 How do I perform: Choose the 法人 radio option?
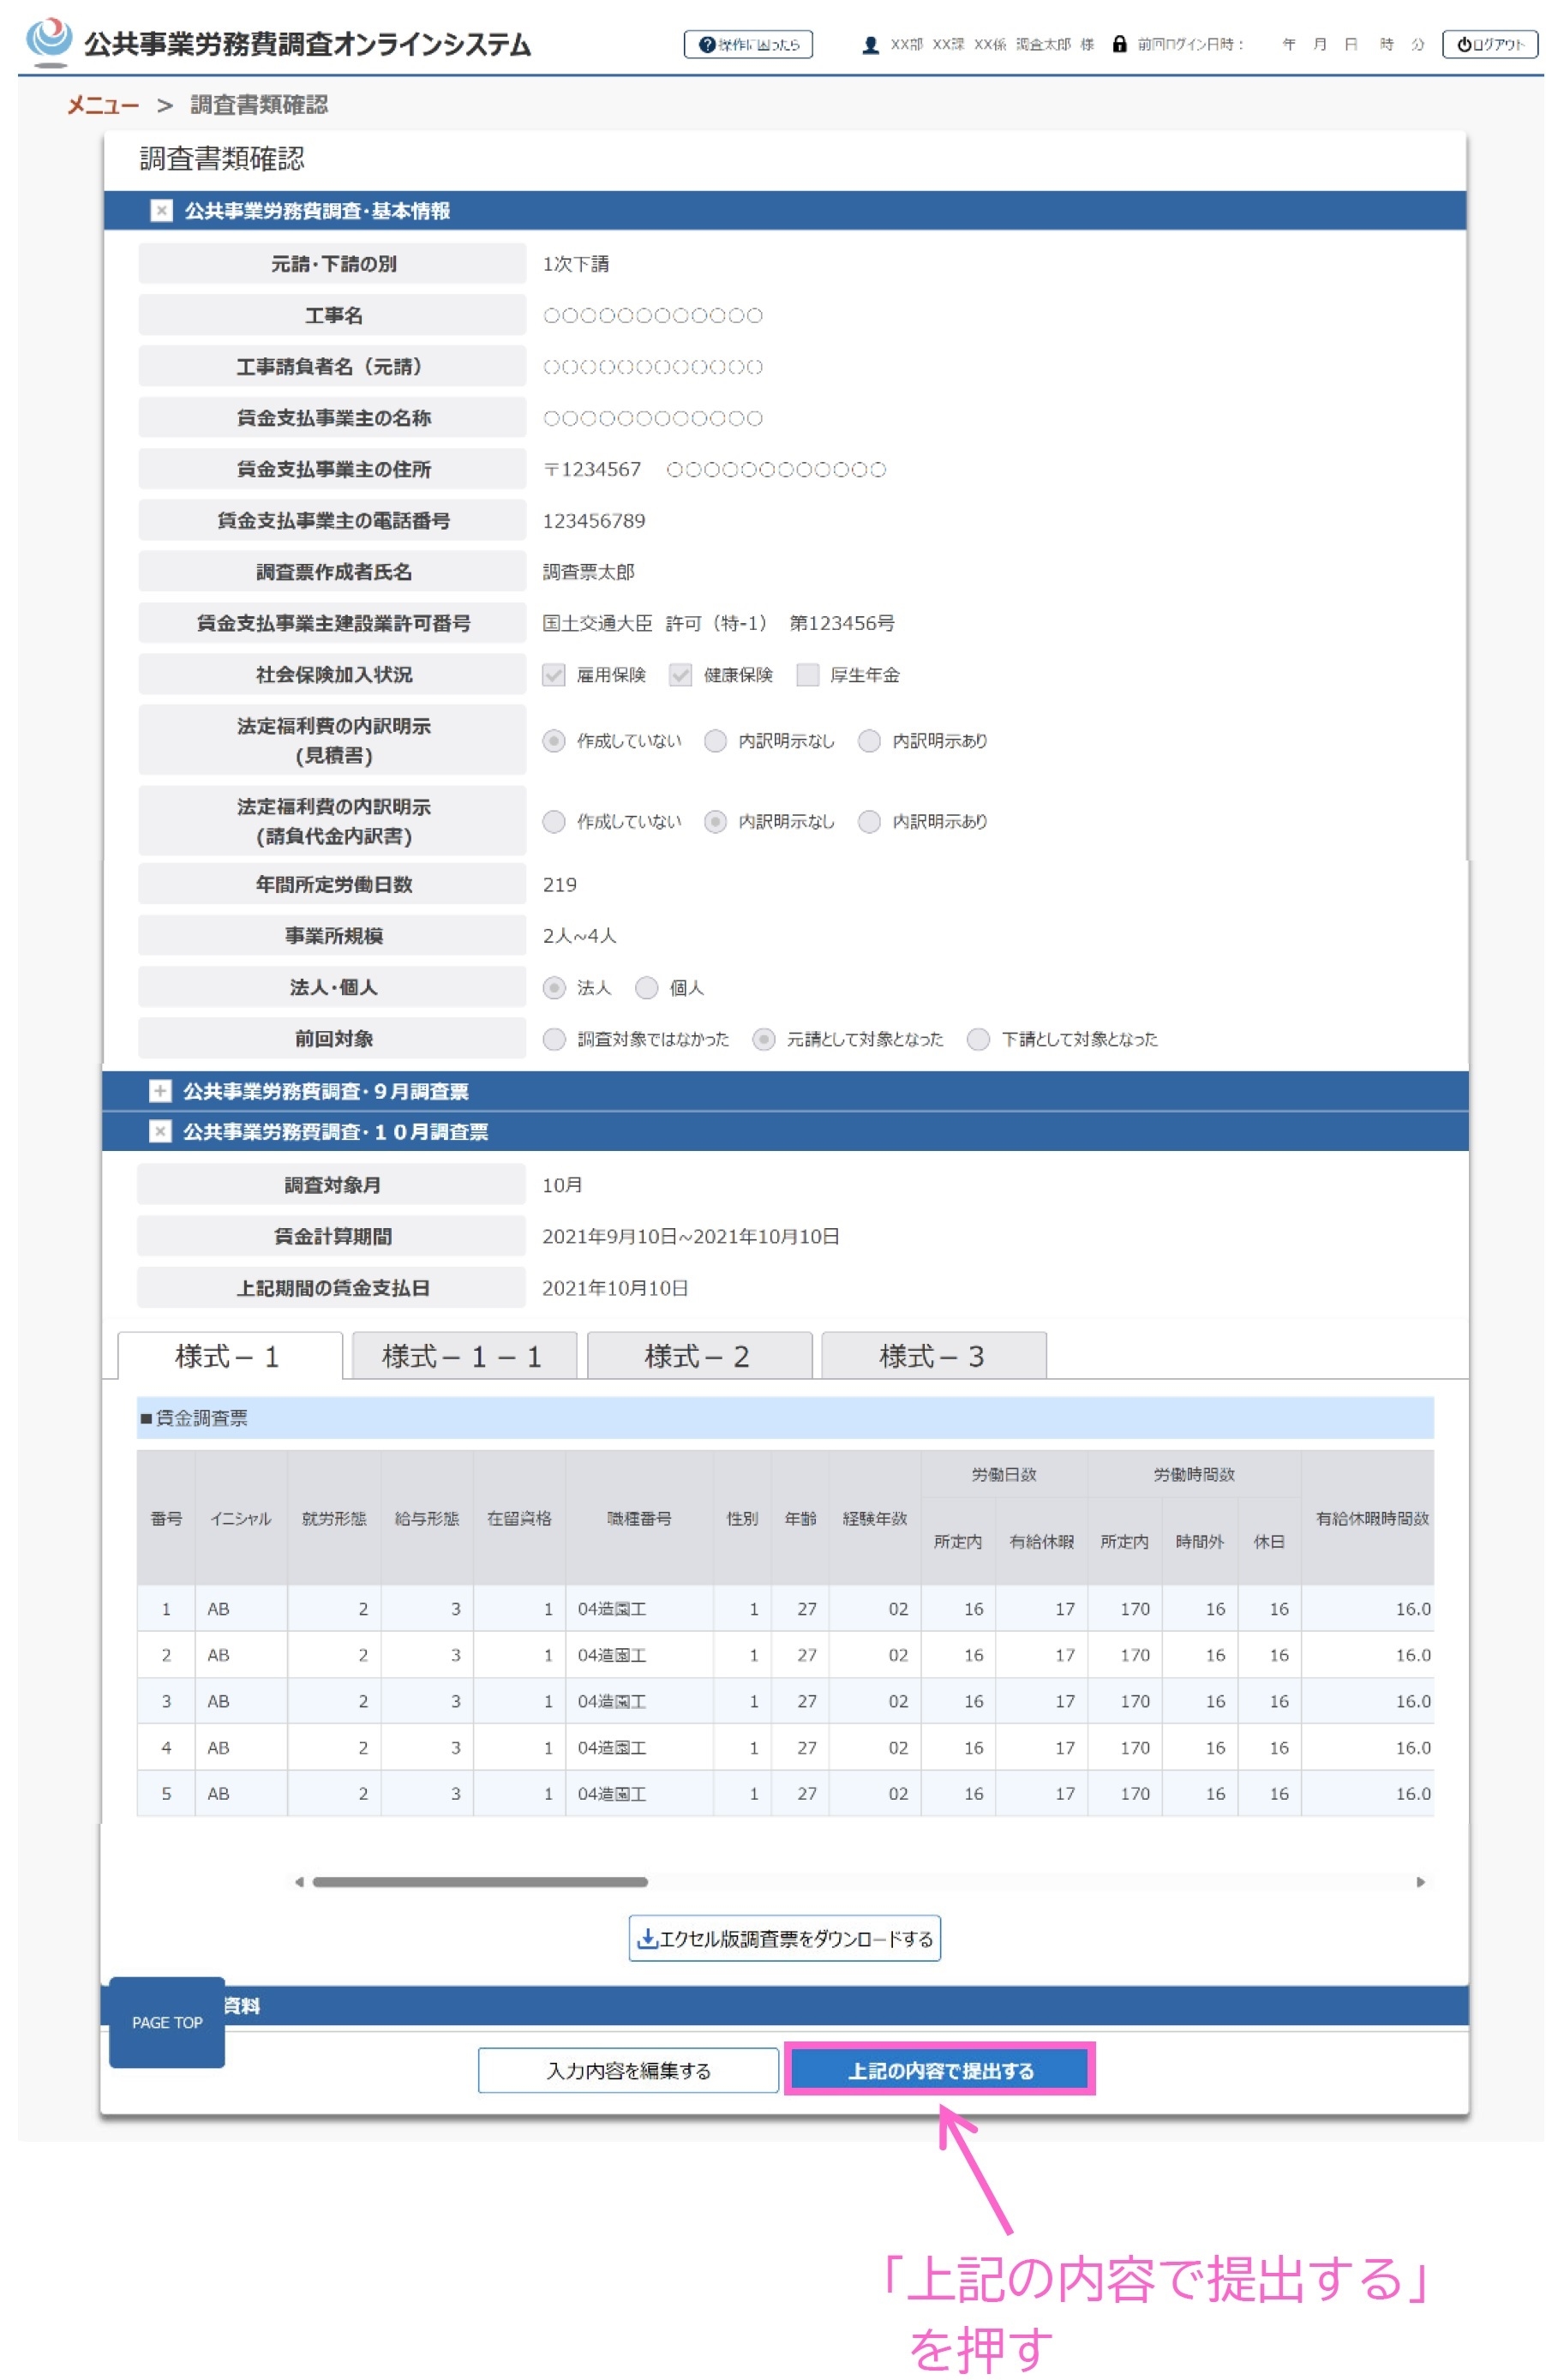(x=553, y=987)
